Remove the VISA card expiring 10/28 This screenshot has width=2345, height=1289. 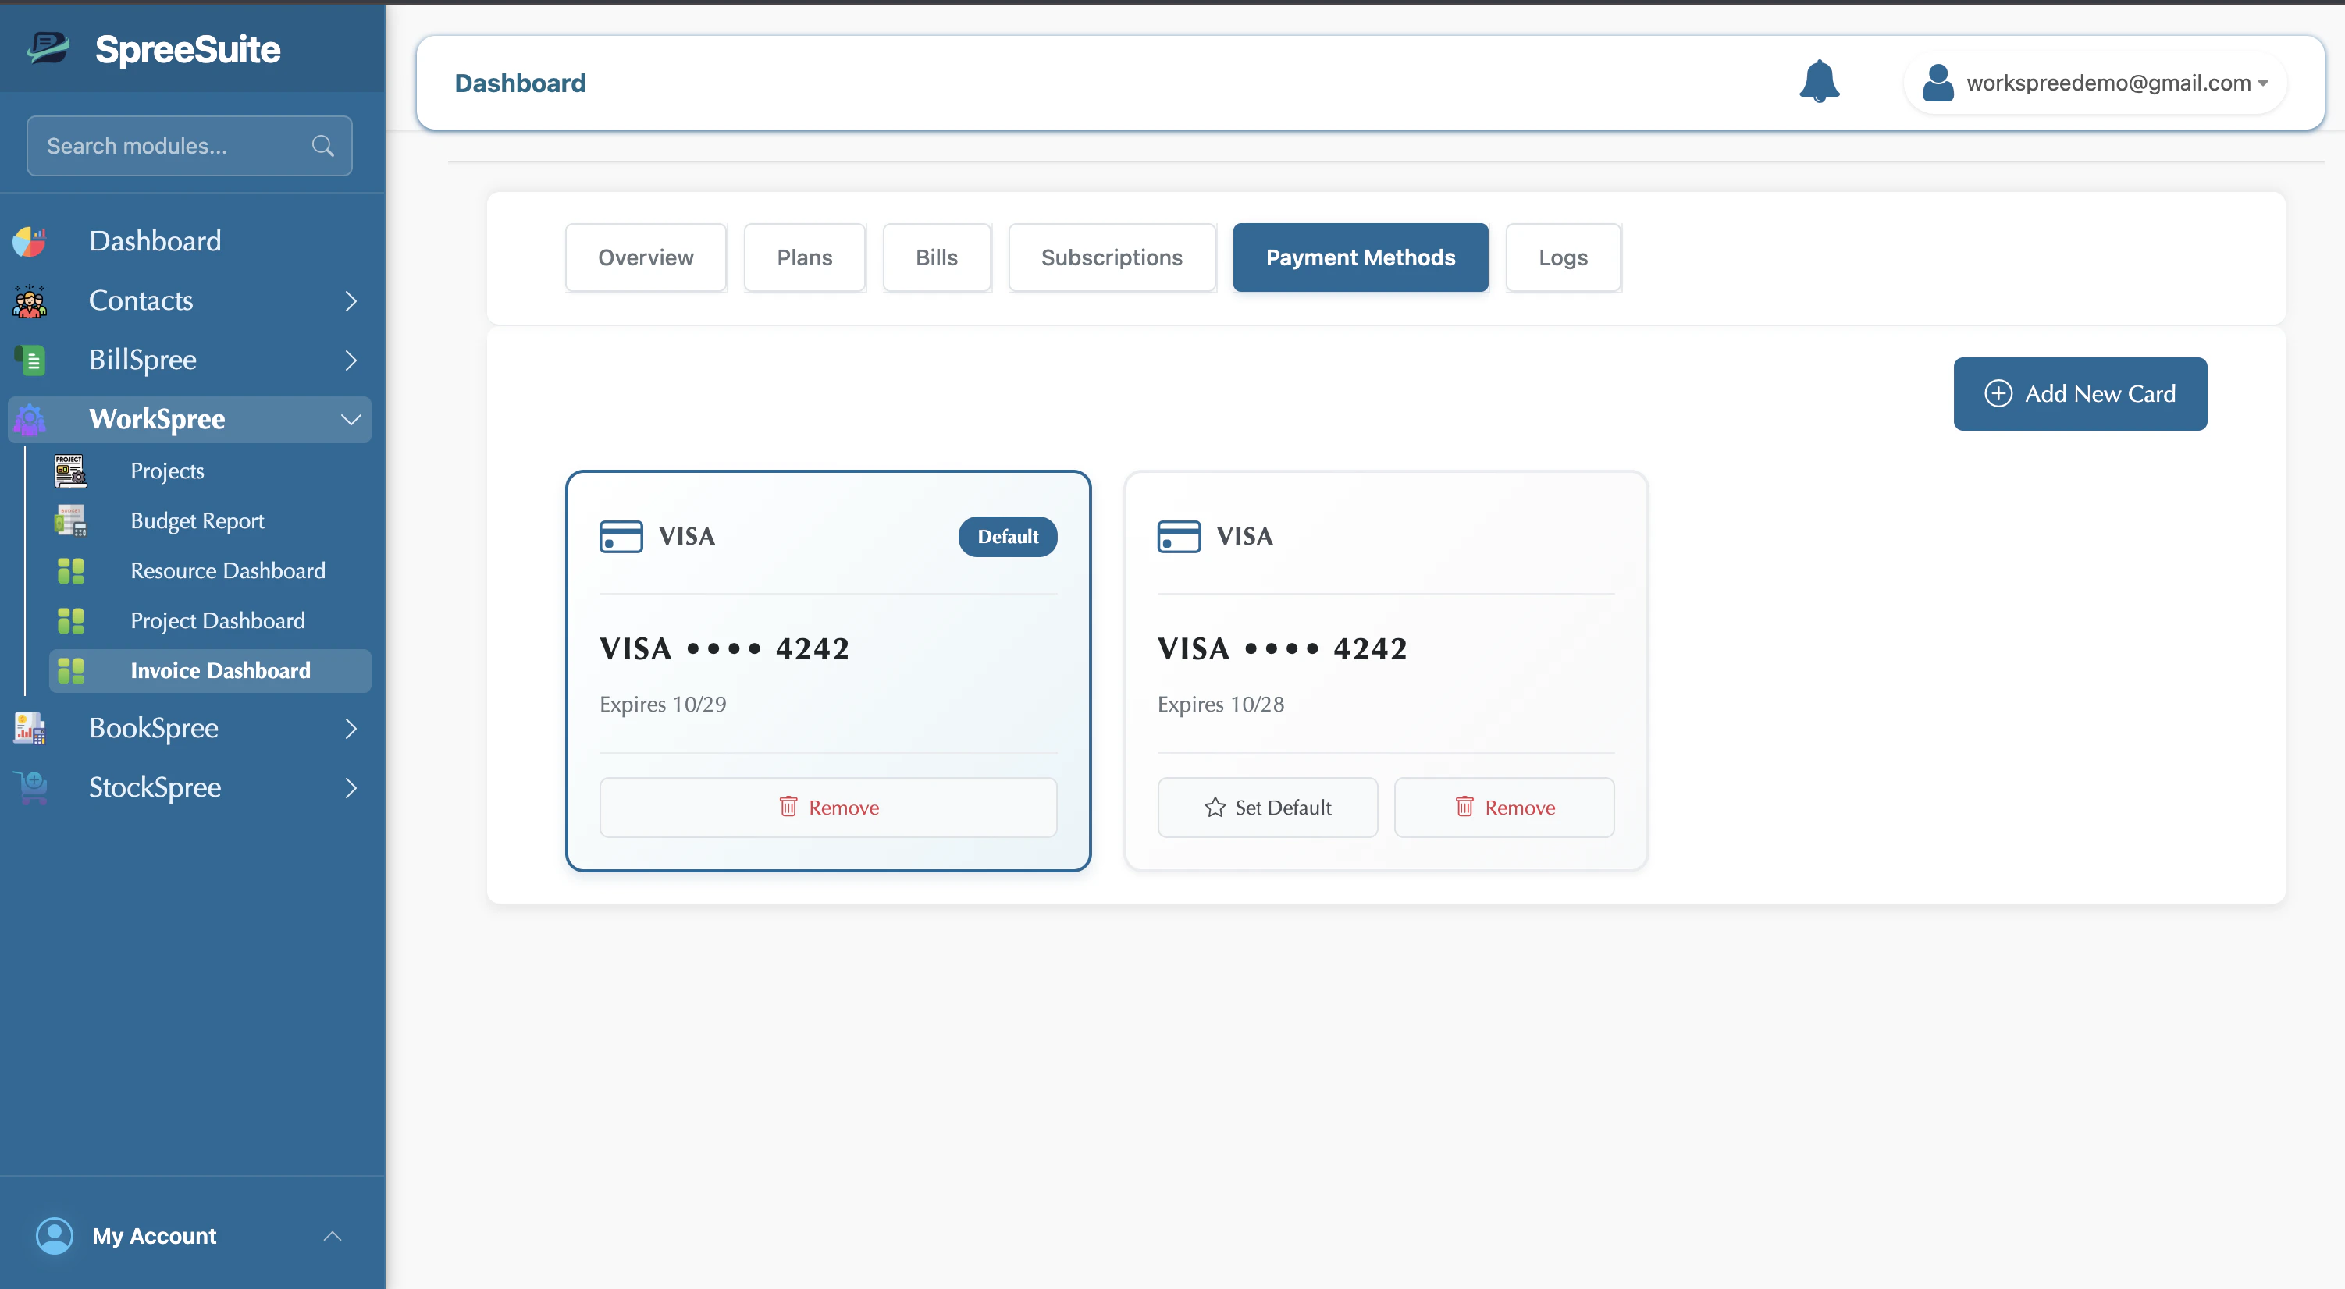[x=1503, y=807]
